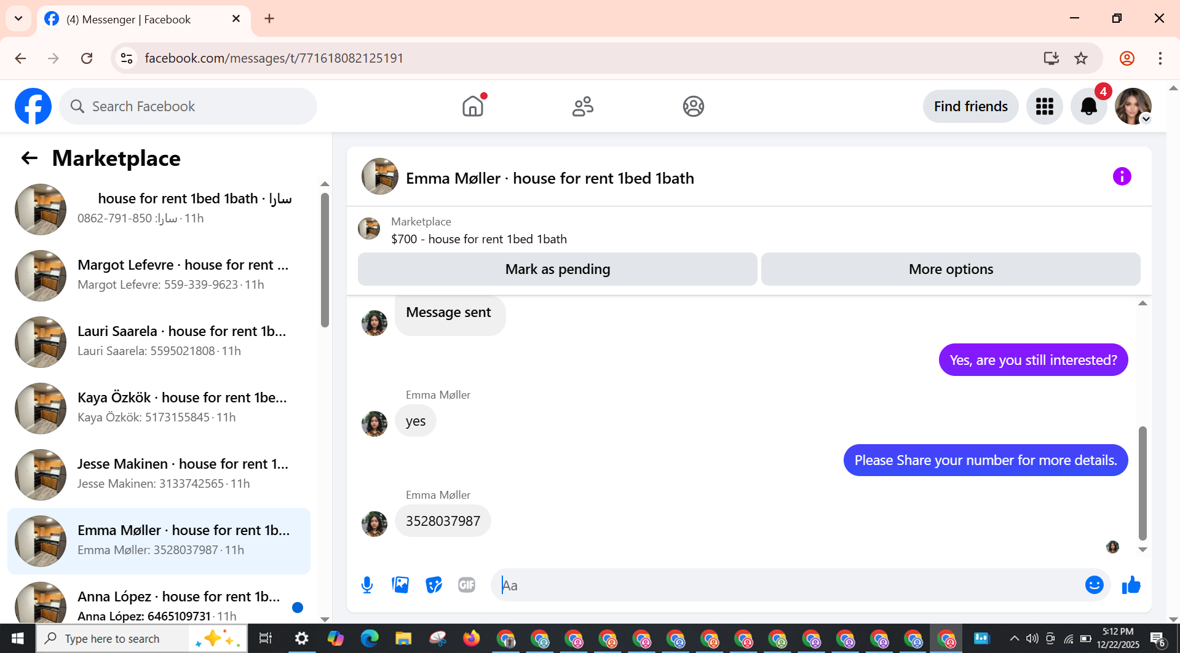
Task: Open File Explorer on the taskbar
Action: pyautogui.click(x=403, y=639)
